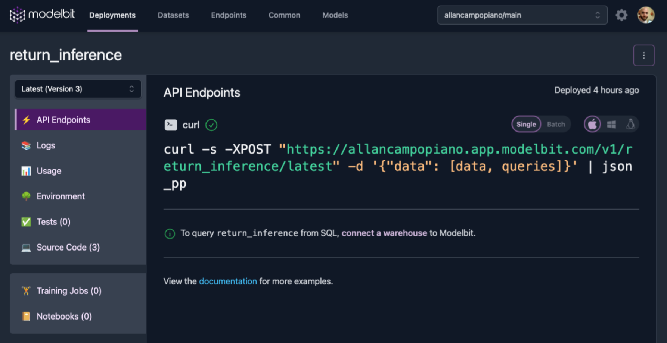Switch to Batch request mode

point(556,124)
